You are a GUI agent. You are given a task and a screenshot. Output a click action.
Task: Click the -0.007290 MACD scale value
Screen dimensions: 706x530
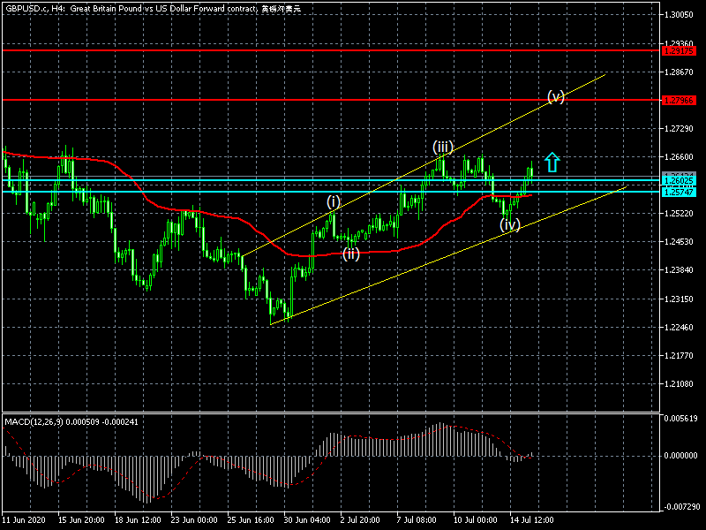pyautogui.click(x=680, y=506)
